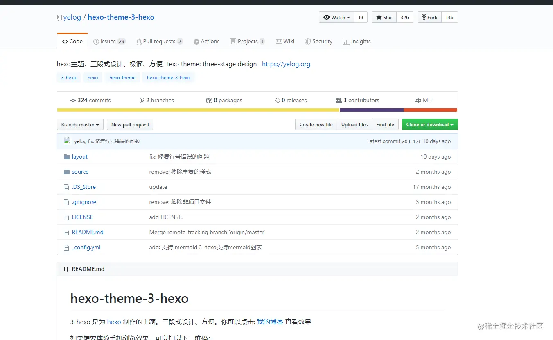View the 19 watchers count

tap(361, 17)
